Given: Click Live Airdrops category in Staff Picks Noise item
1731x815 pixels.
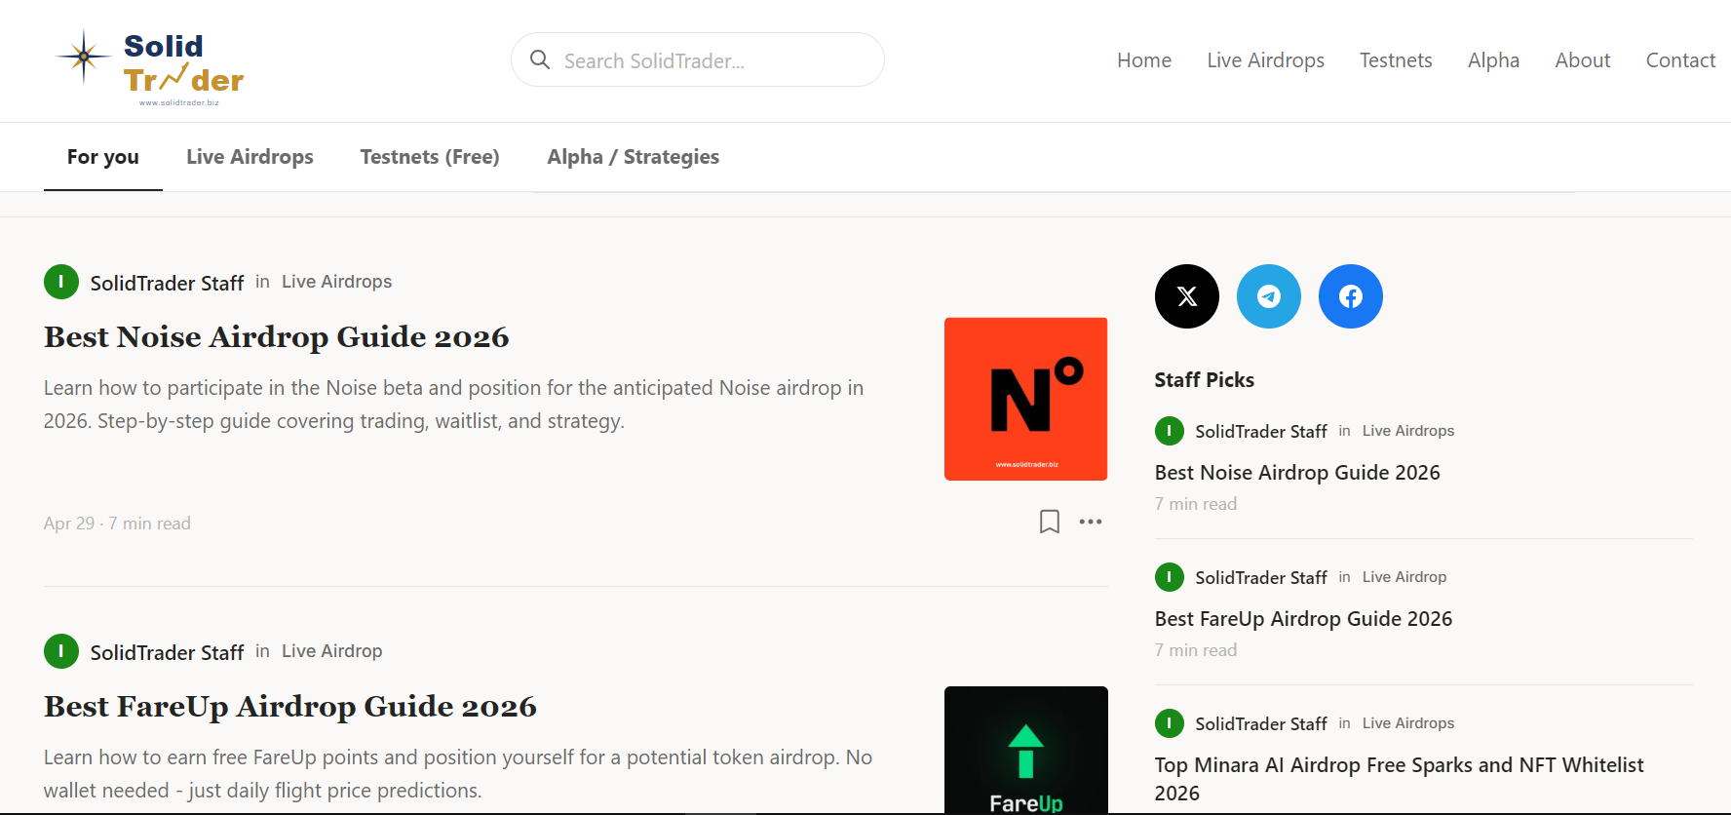Looking at the screenshot, I should pos(1408,431).
